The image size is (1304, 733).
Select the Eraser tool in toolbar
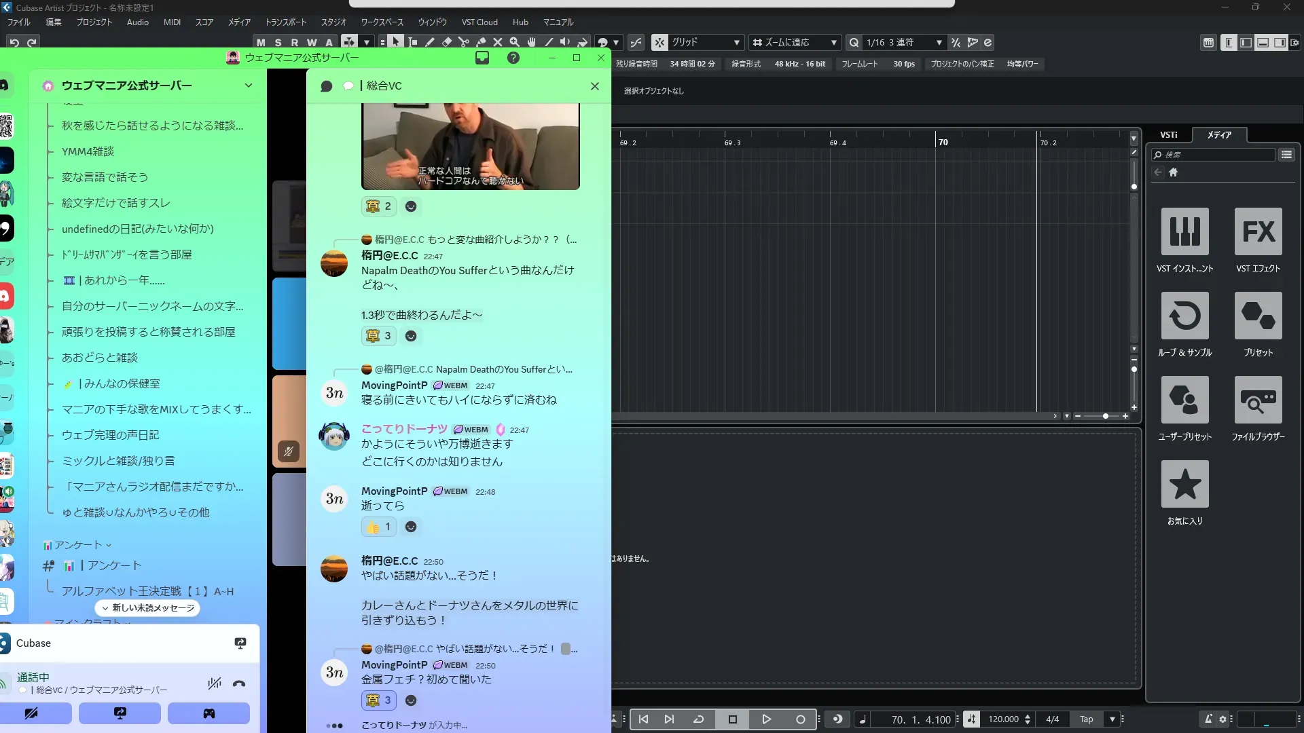tap(447, 42)
